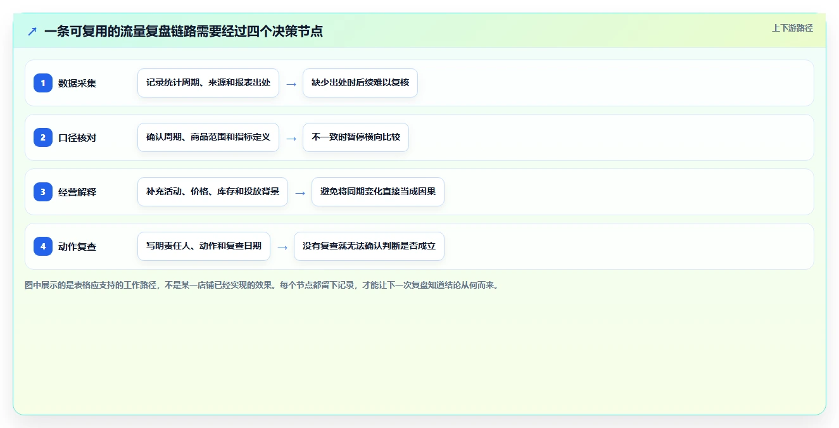Click the 数据采集 step label

[77, 83]
